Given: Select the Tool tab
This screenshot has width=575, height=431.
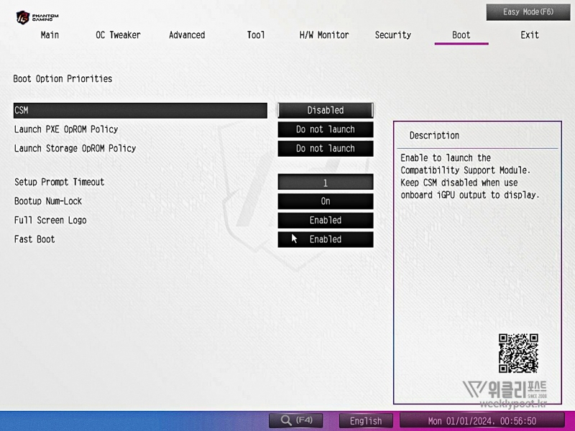Looking at the screenshot, I should click(256, 34).
